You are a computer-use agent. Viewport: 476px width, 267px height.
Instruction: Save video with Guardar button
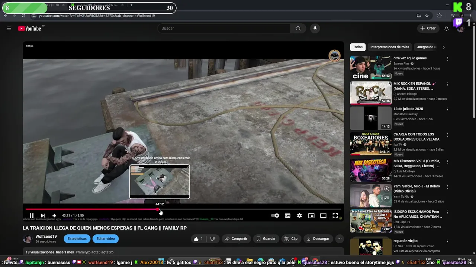pos(266,239)
